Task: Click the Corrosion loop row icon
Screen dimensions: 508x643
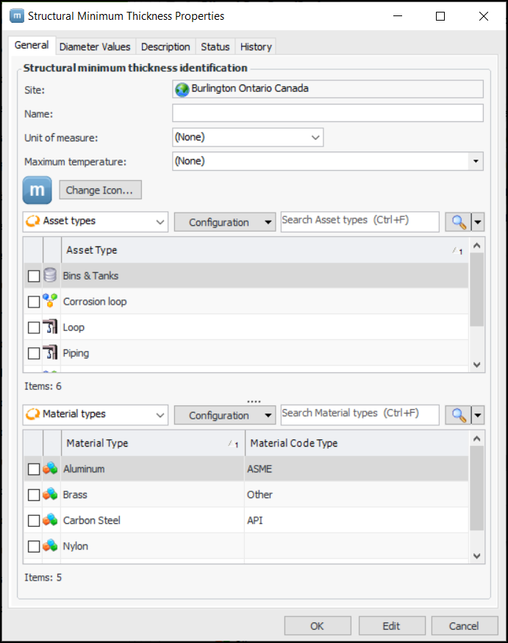Action: point(50,302)
